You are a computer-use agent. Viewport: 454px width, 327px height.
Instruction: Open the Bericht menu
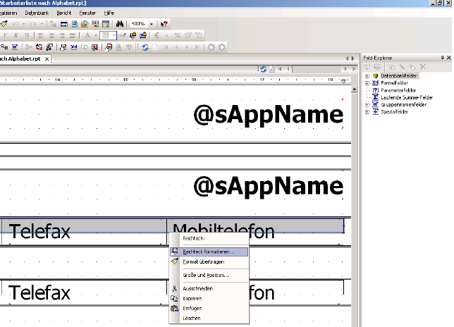(63, 13)
